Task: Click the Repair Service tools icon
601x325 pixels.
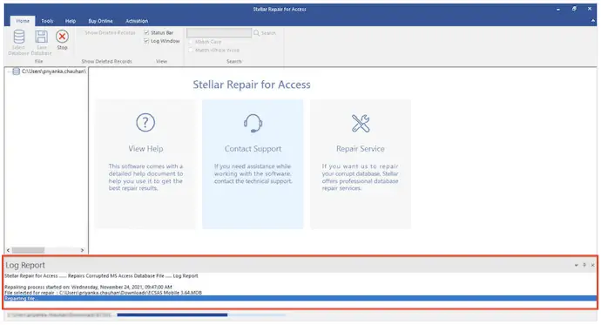Action: (x=361, y=123)
